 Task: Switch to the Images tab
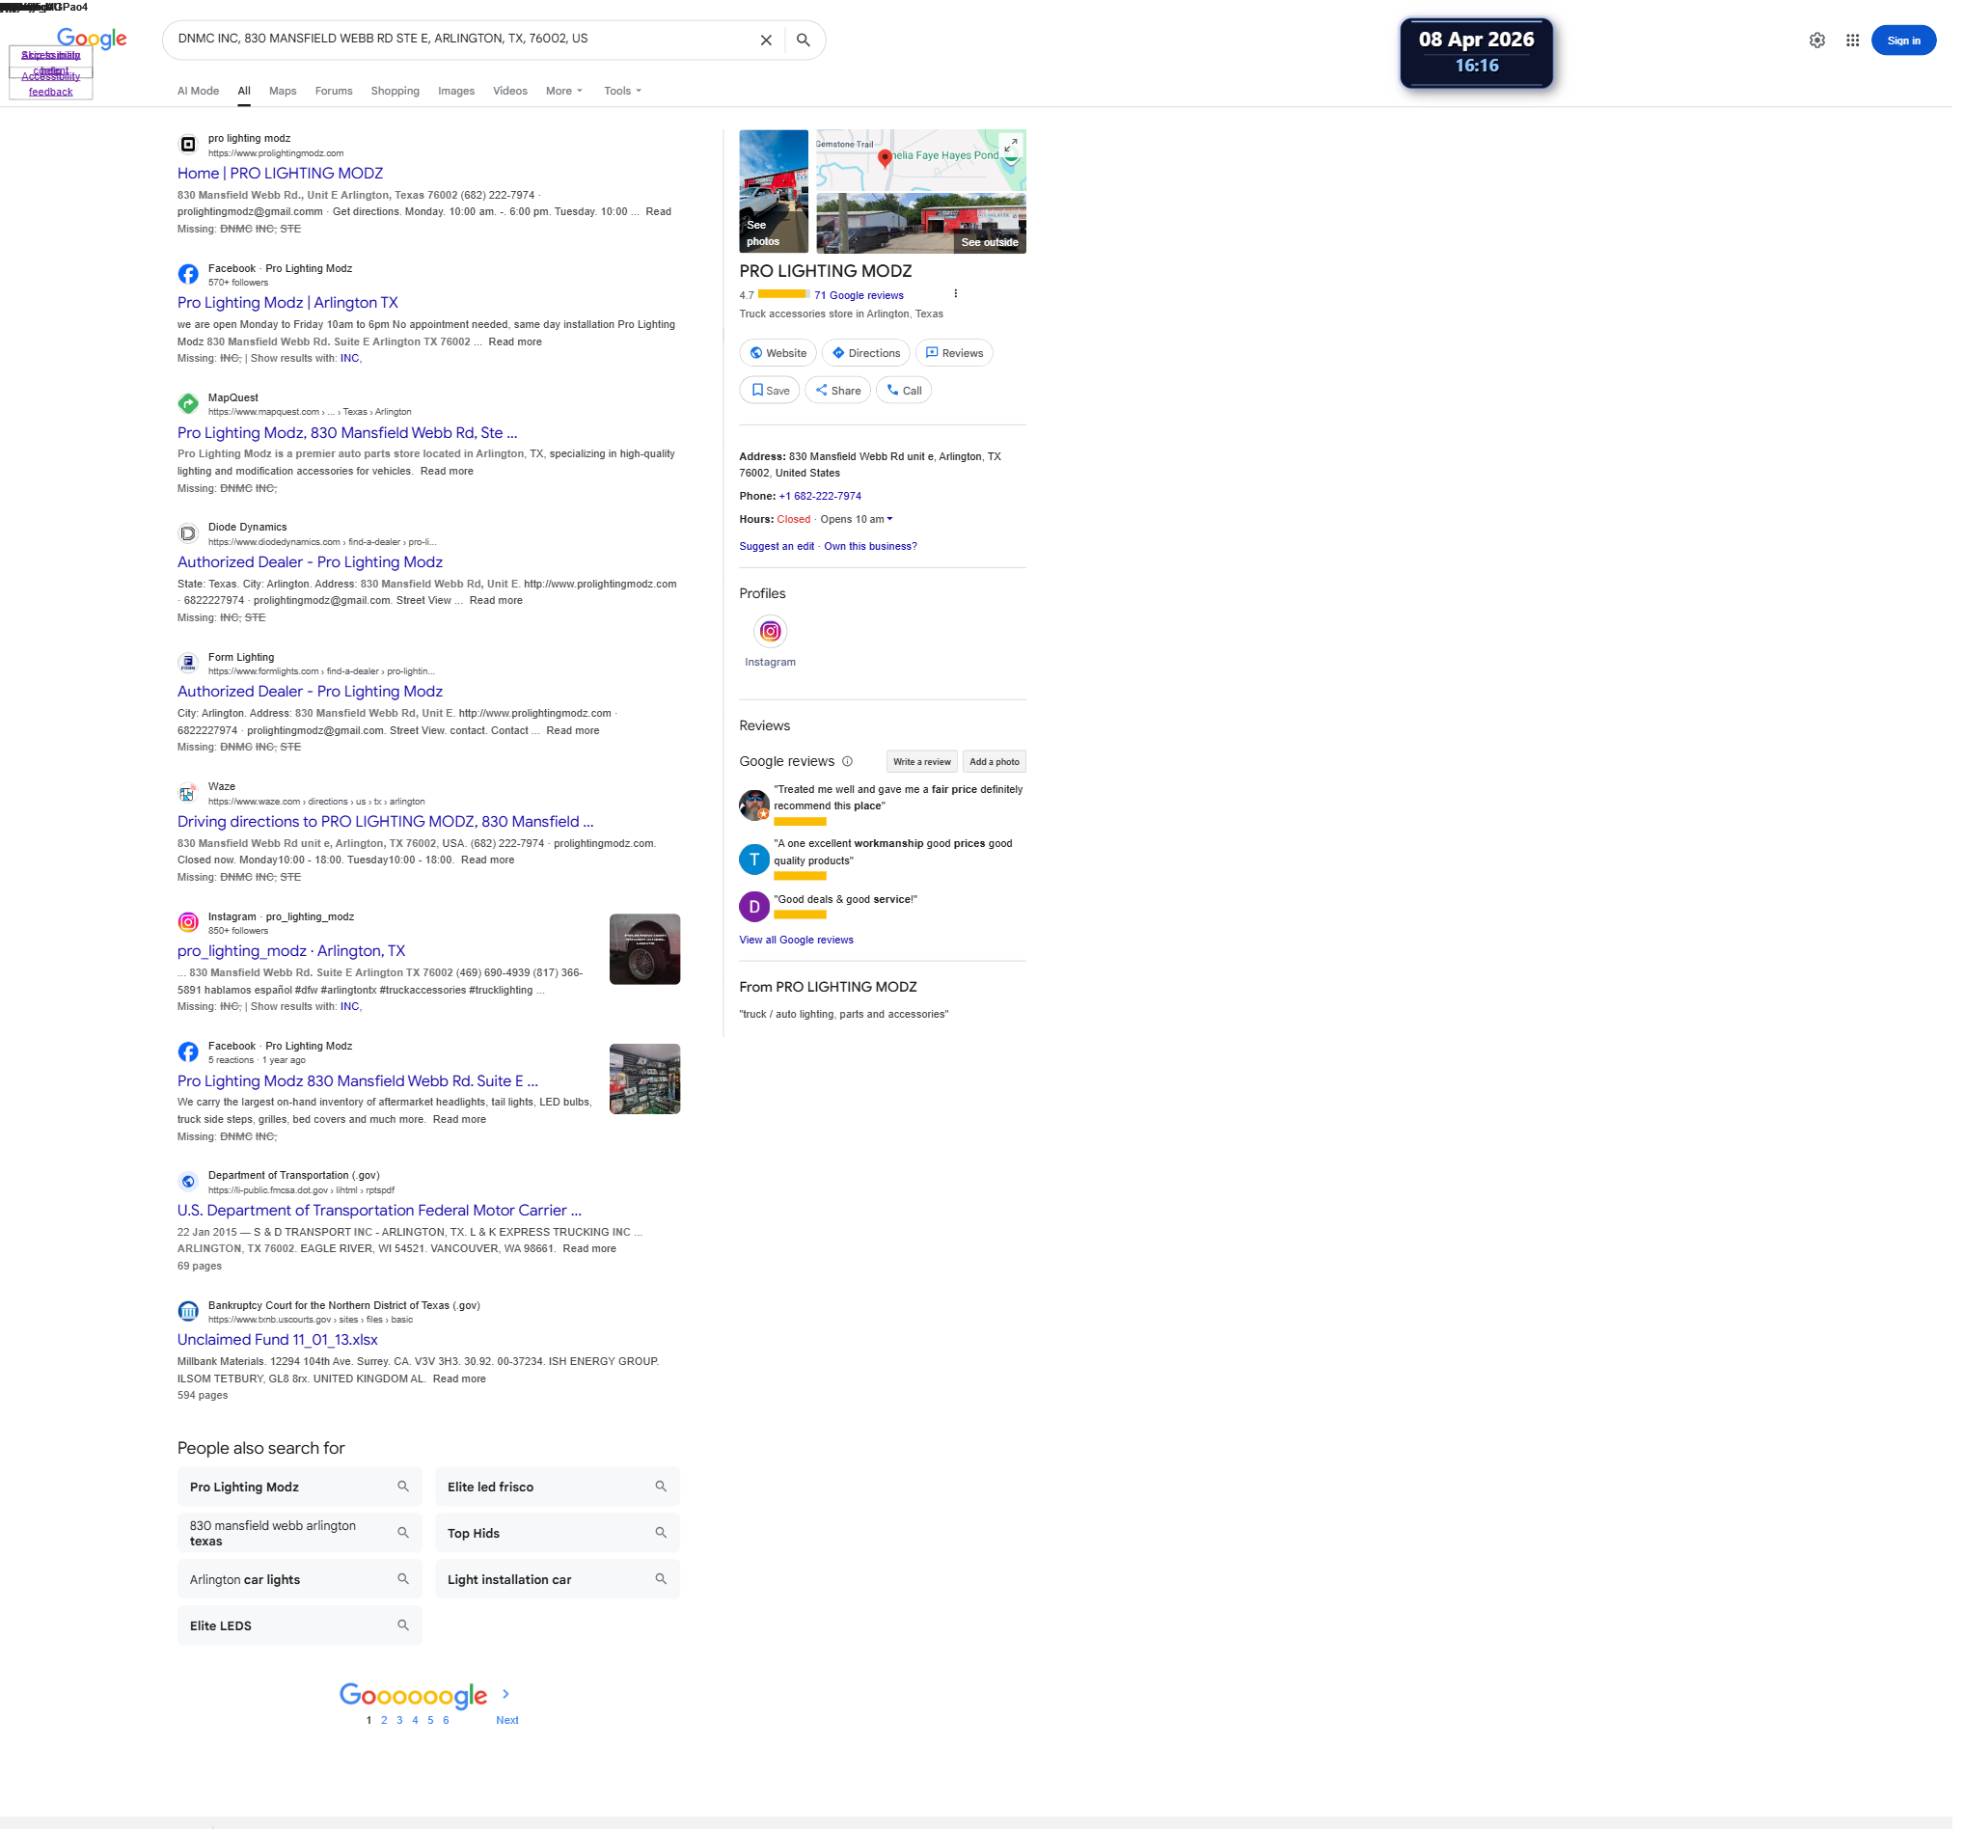click(x=458, y=91)
